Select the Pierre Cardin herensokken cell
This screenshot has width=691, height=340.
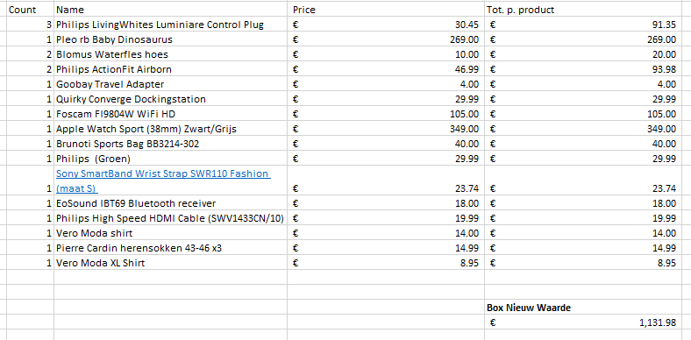tap(170, 248)
